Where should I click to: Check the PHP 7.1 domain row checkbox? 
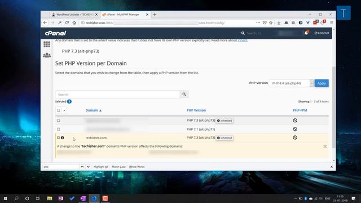59,129
